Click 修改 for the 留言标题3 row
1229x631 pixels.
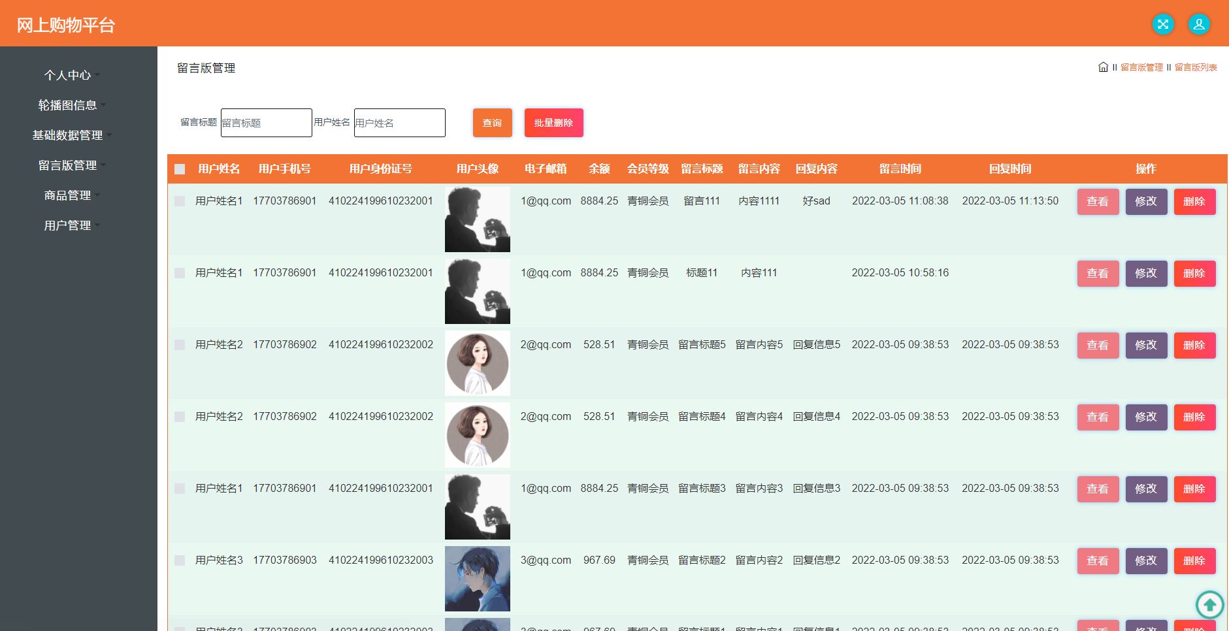coord(1146,489)
